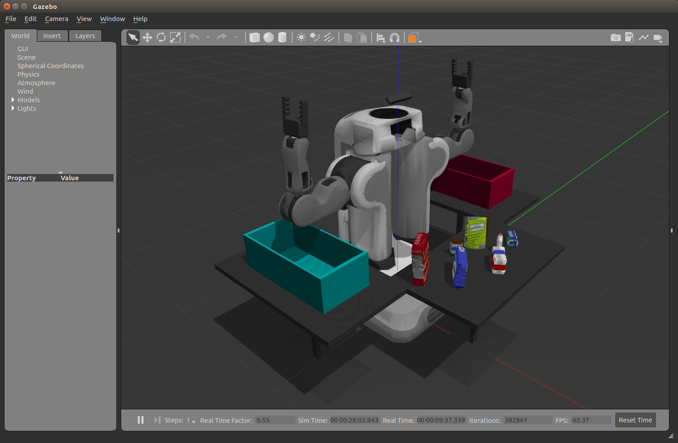678x443 pixels.
Task: Select Atmosphere in the World tree
Action: click(36, 83)
